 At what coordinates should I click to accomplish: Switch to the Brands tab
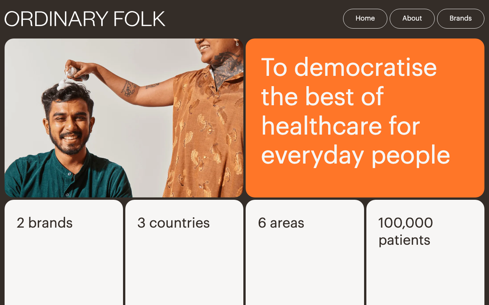pyautogui.click(x=460, y=18)
